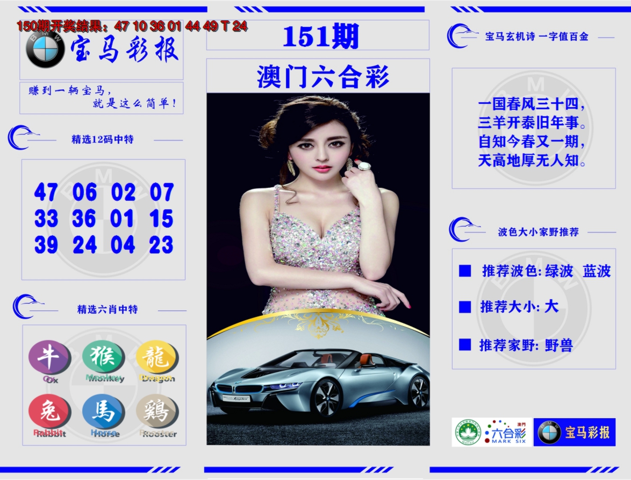Click the beige Rooster 鷄 zodiac icon
Screen dimensions: 631x480
point(157,412)
